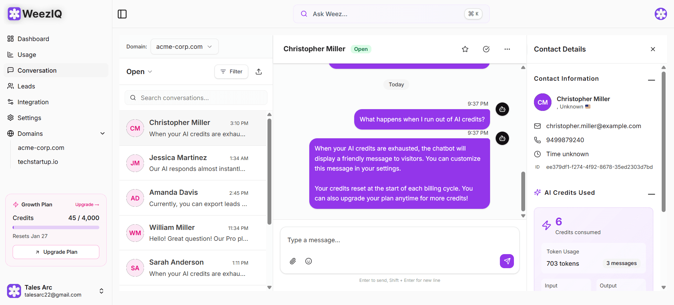This screenshot has width=674, height=305.
Task: Click the export conversations upload icon
Action: tap(259, 72)
